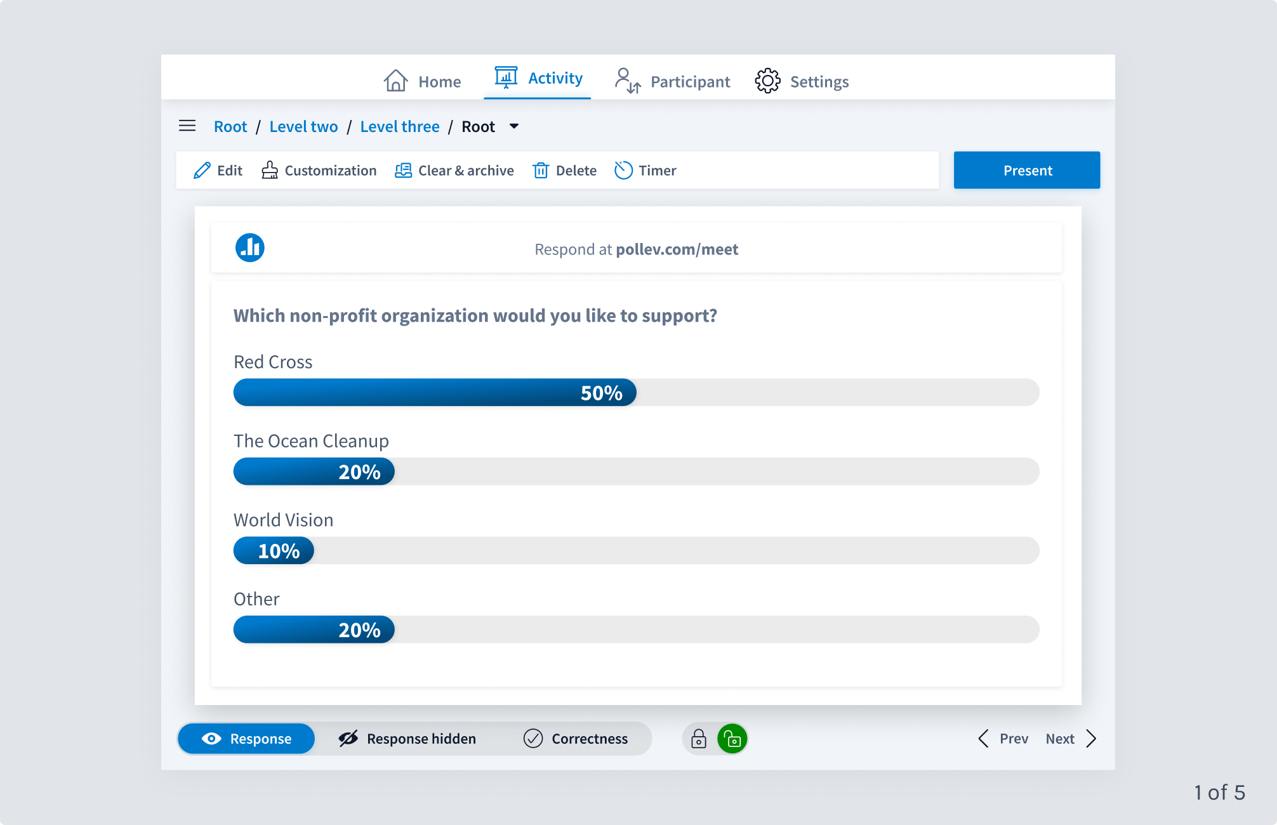1277x825 pixels.
Task: Go to Level three breadcrumb
Action: 400,126
